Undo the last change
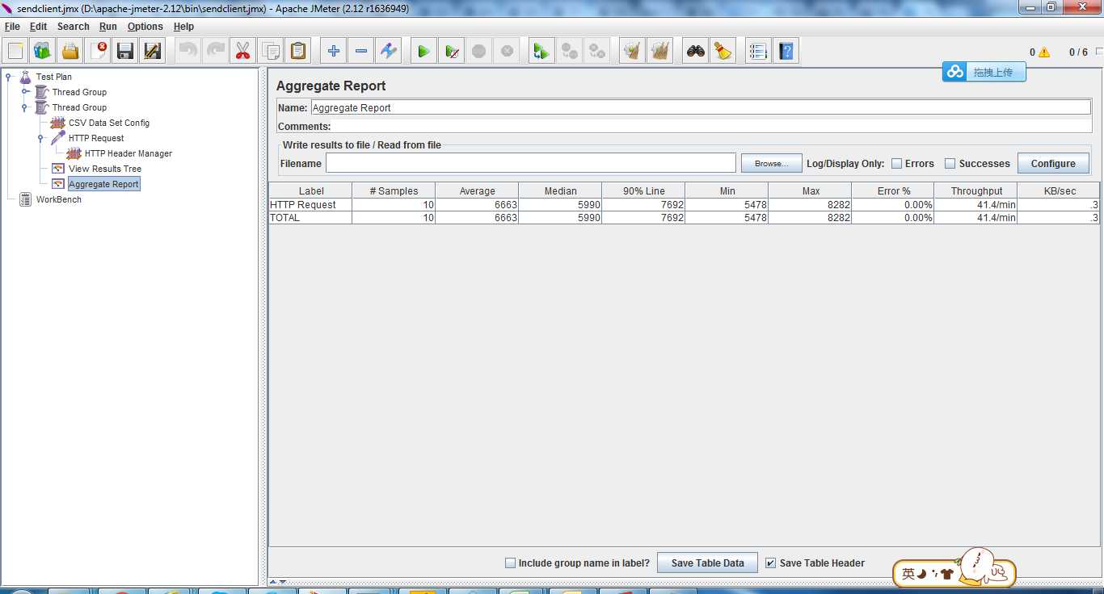This screenshot has width=1104, height=594. (x=188, y=52)
